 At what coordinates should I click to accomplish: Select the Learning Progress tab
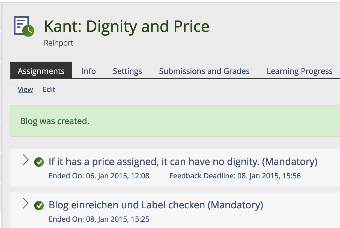point(299,71)
